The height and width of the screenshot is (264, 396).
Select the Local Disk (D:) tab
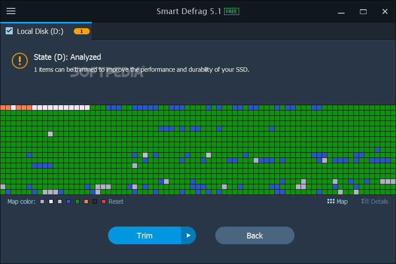(46, 31)
